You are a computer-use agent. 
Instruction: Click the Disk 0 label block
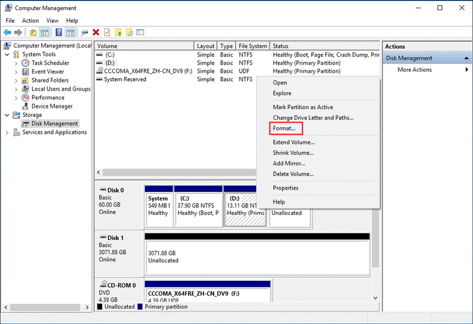119,206
